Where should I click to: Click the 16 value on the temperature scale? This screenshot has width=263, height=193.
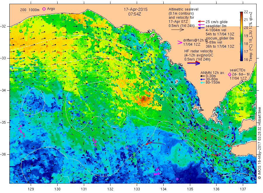[246, 60]
